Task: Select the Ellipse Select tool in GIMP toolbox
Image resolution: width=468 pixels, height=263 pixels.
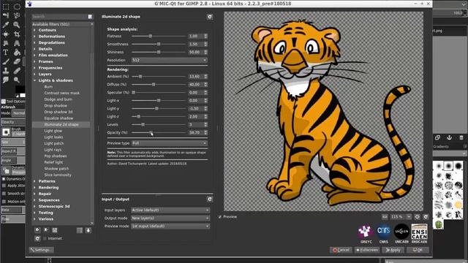Action: pos(17,7)
